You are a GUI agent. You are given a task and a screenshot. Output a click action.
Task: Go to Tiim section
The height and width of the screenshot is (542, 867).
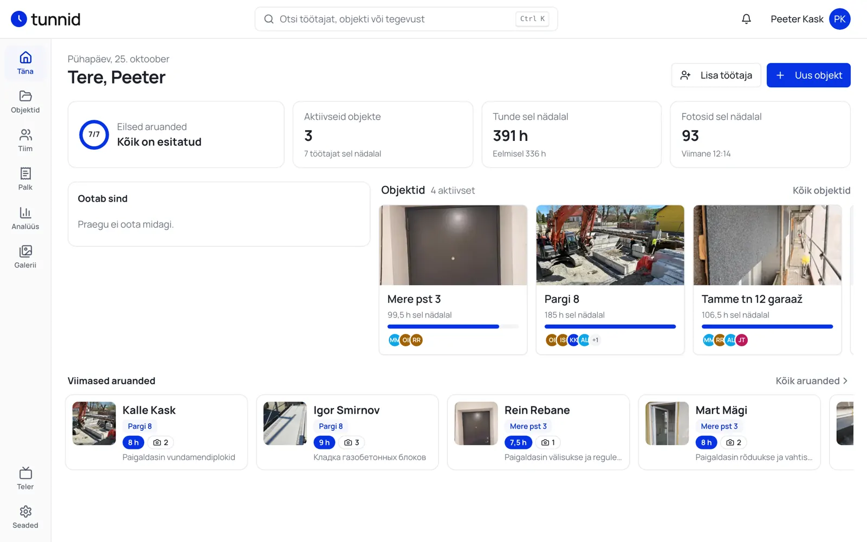coord(25,140)
